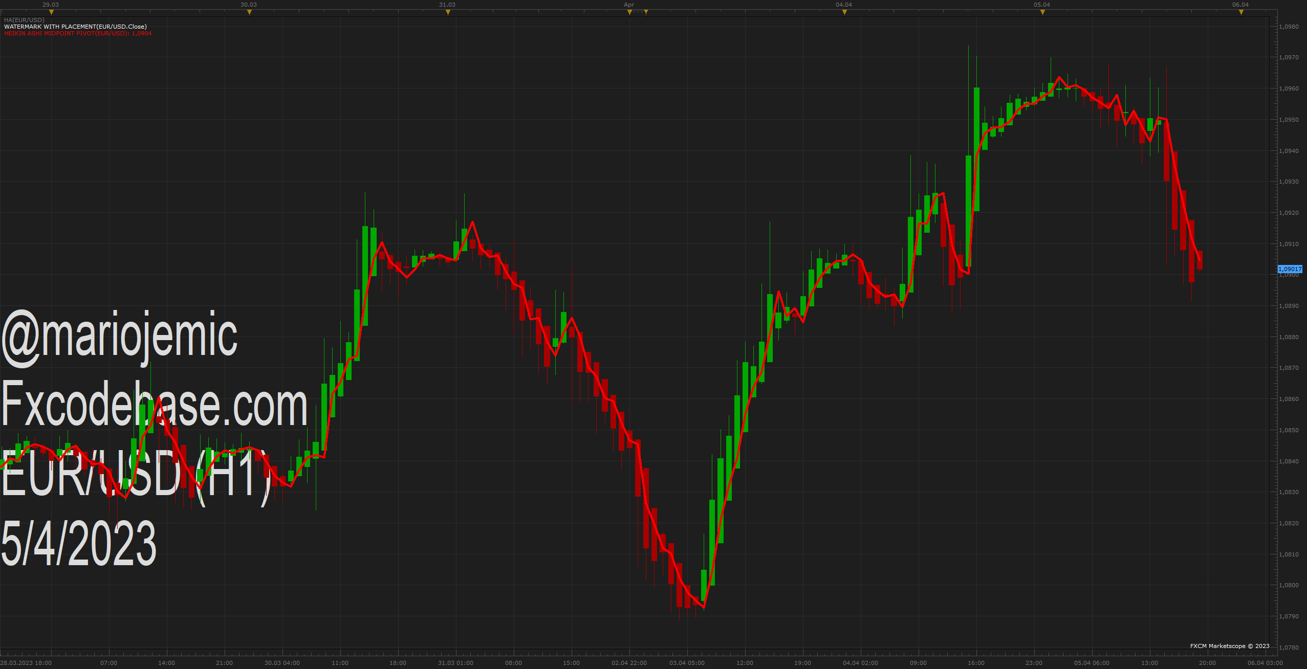The image size is (1307, 669).
Task: Click the 1,0800 price axis label
Action: coord(1289,585)
